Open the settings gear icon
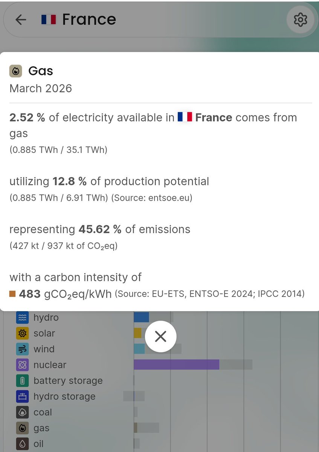 300,20
